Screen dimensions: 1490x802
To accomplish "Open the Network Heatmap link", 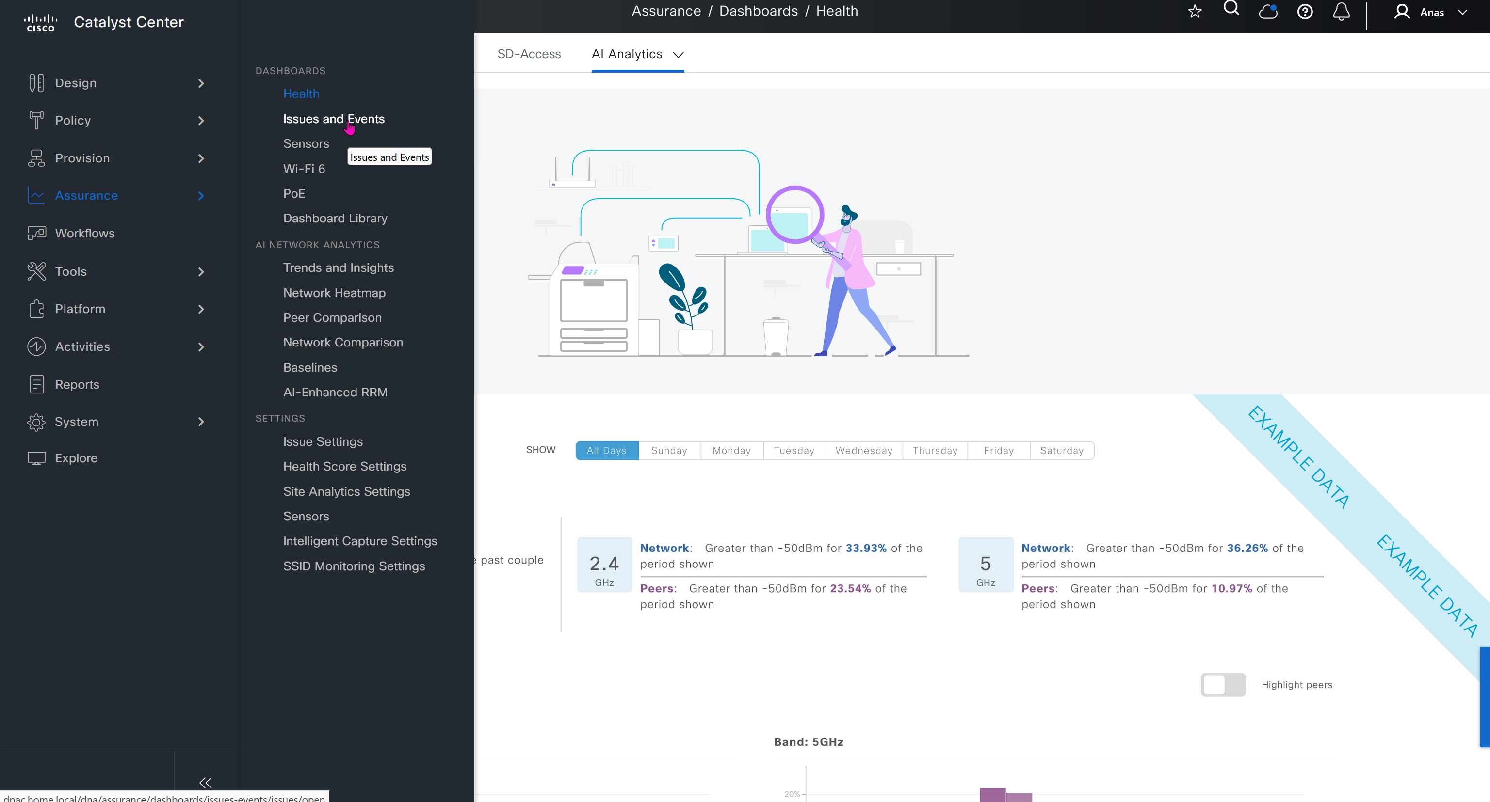I will (334, 293).
